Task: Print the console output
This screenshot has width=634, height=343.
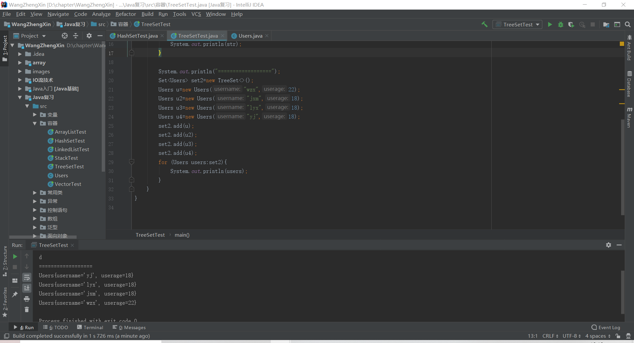Action: (27, 299)
